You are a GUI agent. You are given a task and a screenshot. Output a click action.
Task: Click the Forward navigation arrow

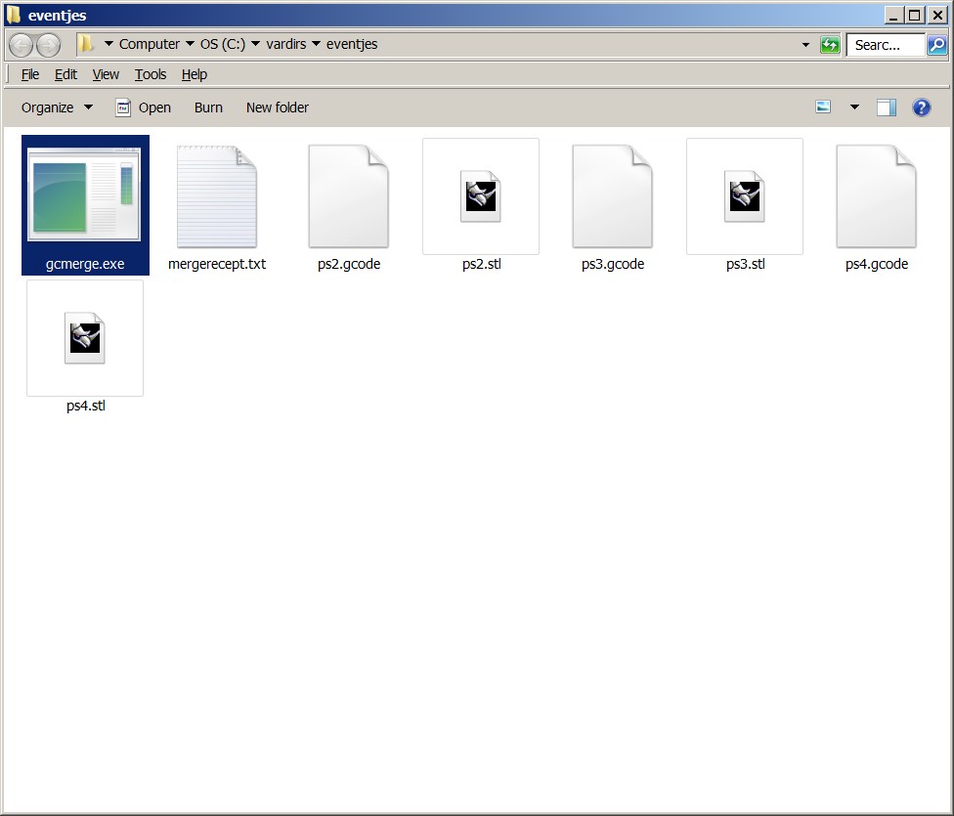tap(48, 44)
